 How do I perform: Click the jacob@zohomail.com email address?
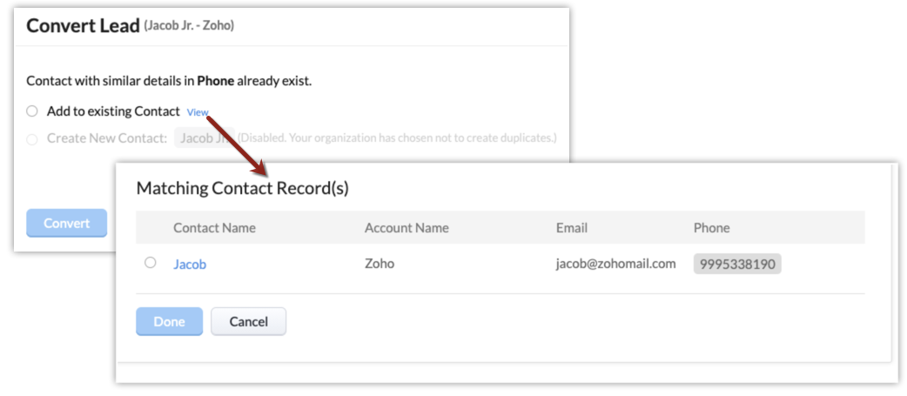pyautogui.click(x=615, y=264)
